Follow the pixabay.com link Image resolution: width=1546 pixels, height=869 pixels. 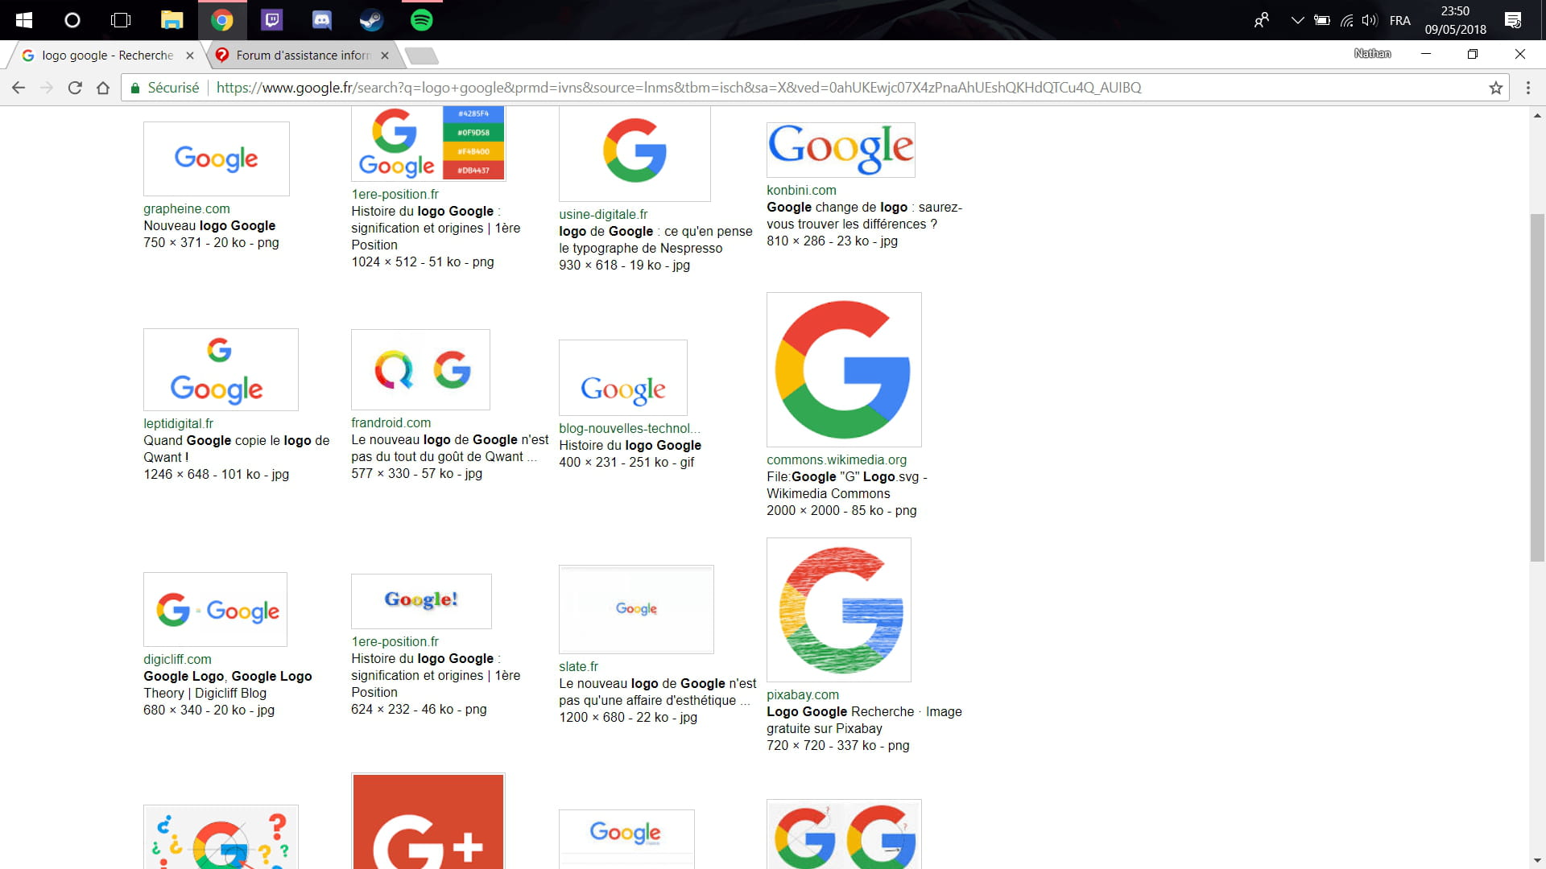pos(803,695)
